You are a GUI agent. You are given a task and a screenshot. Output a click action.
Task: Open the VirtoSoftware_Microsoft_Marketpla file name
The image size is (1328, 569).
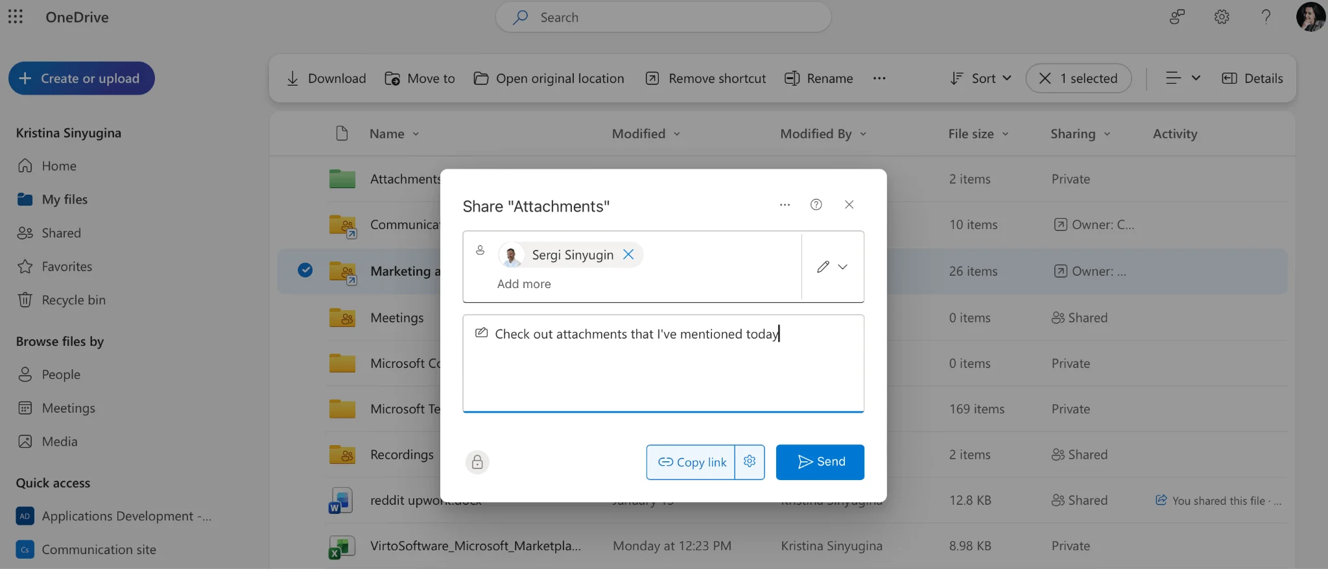click(475, 546)
